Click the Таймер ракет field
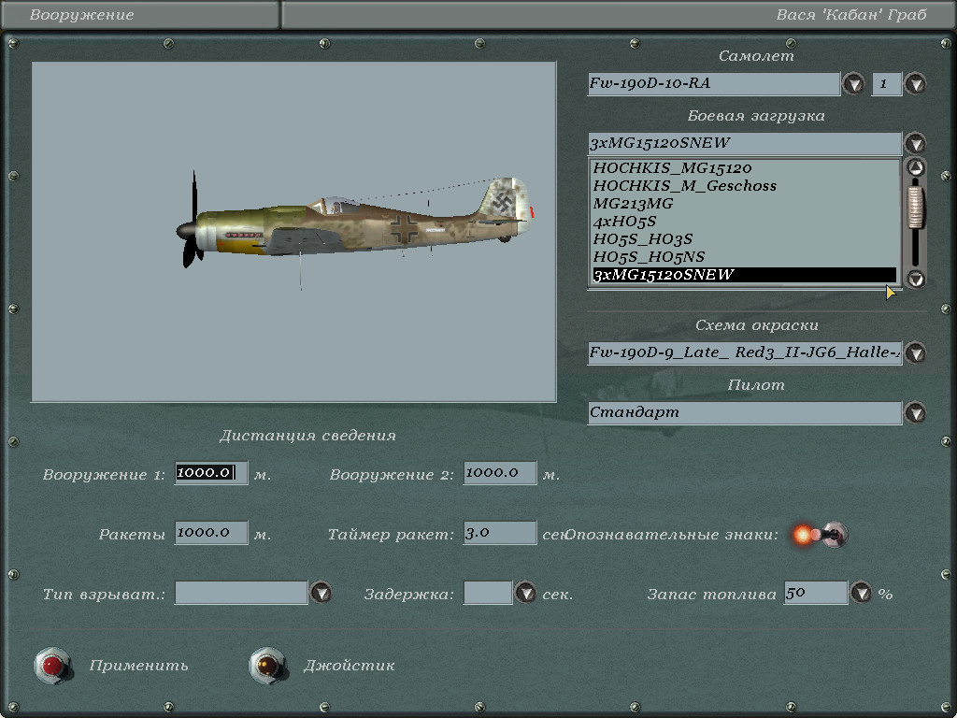 500,532
